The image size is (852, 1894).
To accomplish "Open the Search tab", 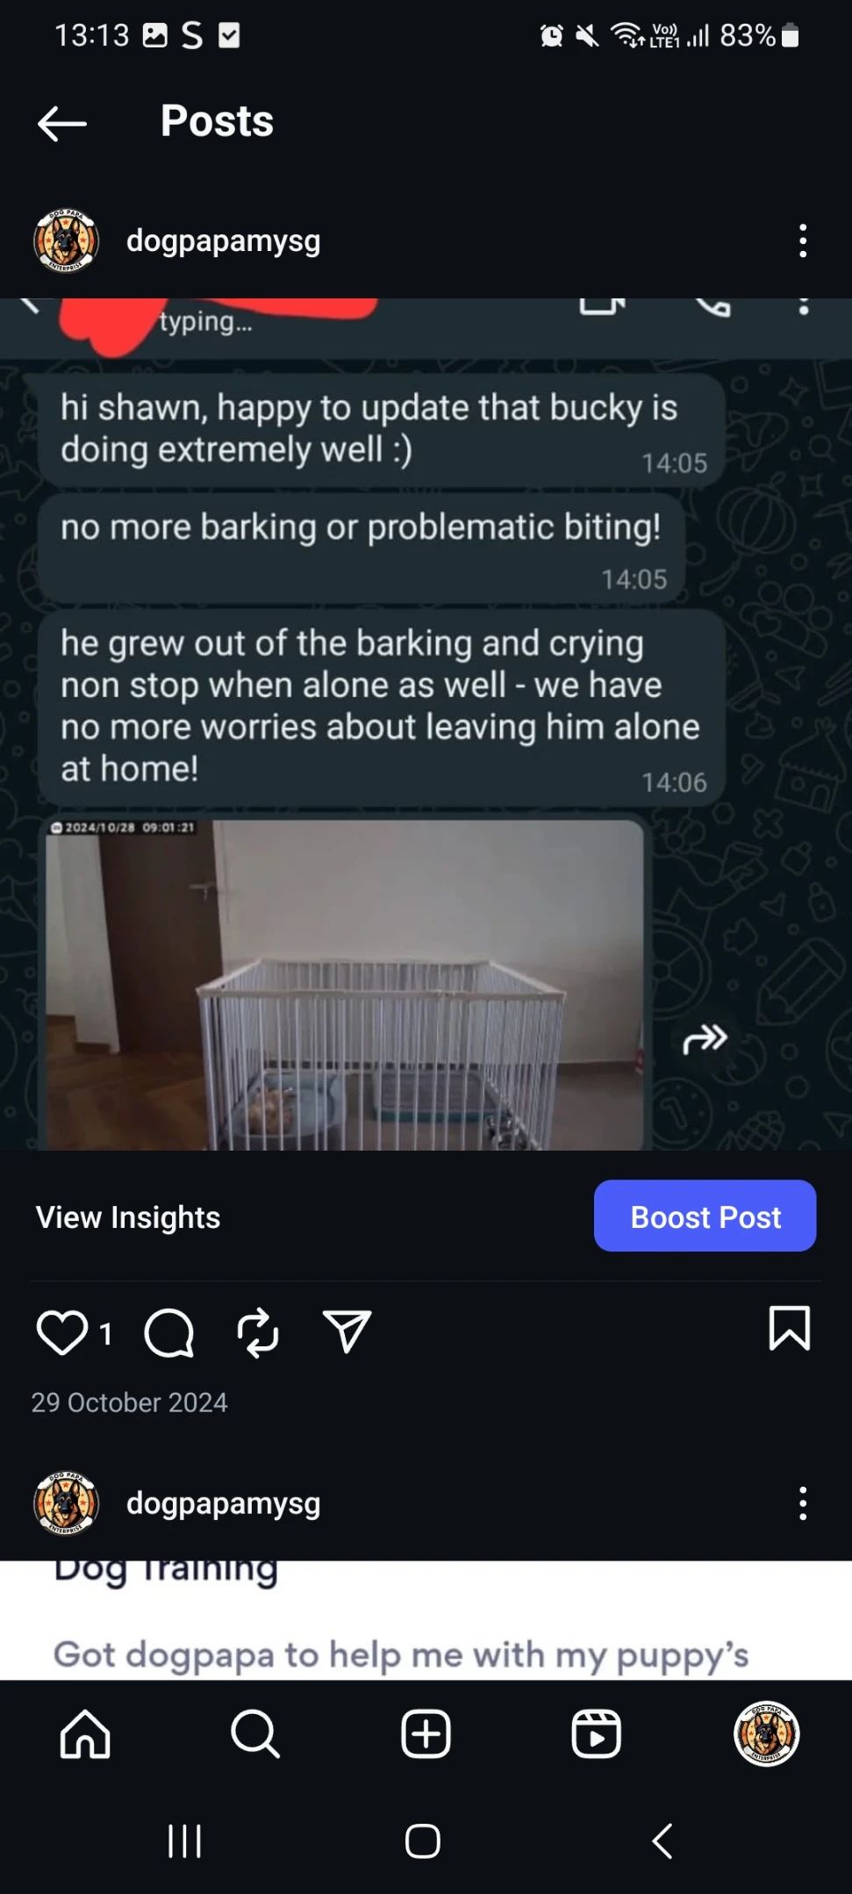I will pyautogui.click(x=255, y=1734).
